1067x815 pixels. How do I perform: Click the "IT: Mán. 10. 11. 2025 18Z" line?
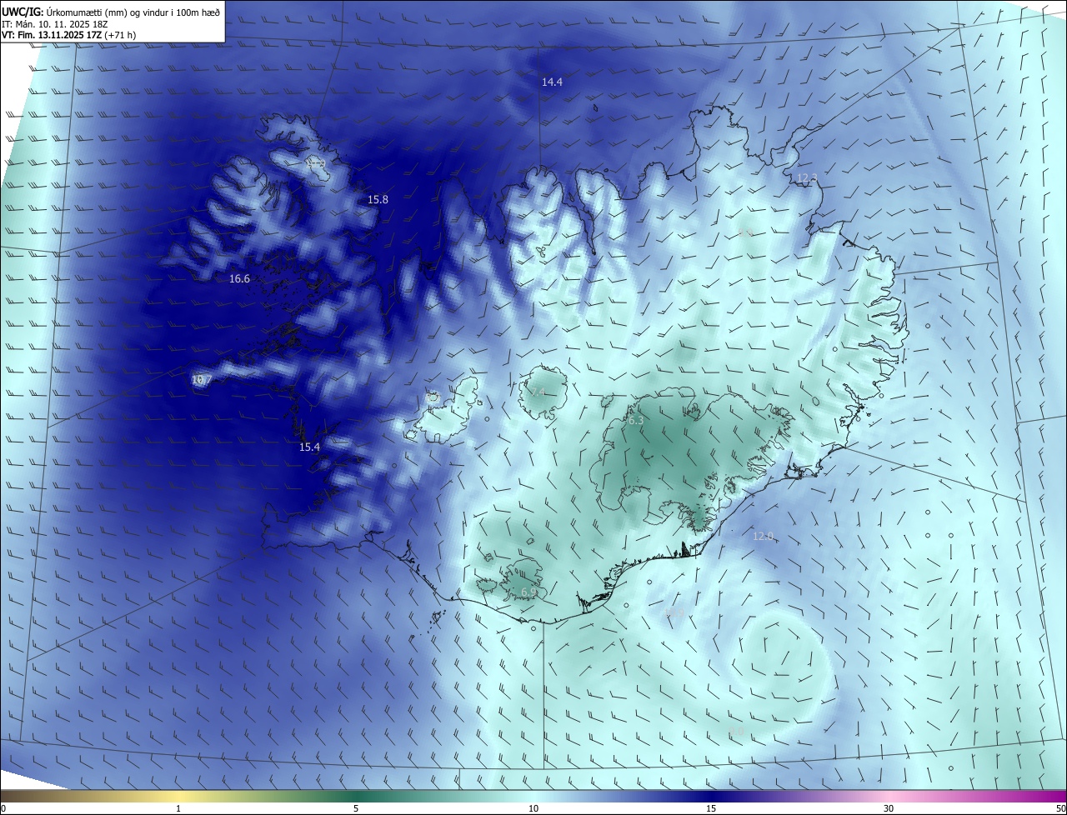(53, 23)
